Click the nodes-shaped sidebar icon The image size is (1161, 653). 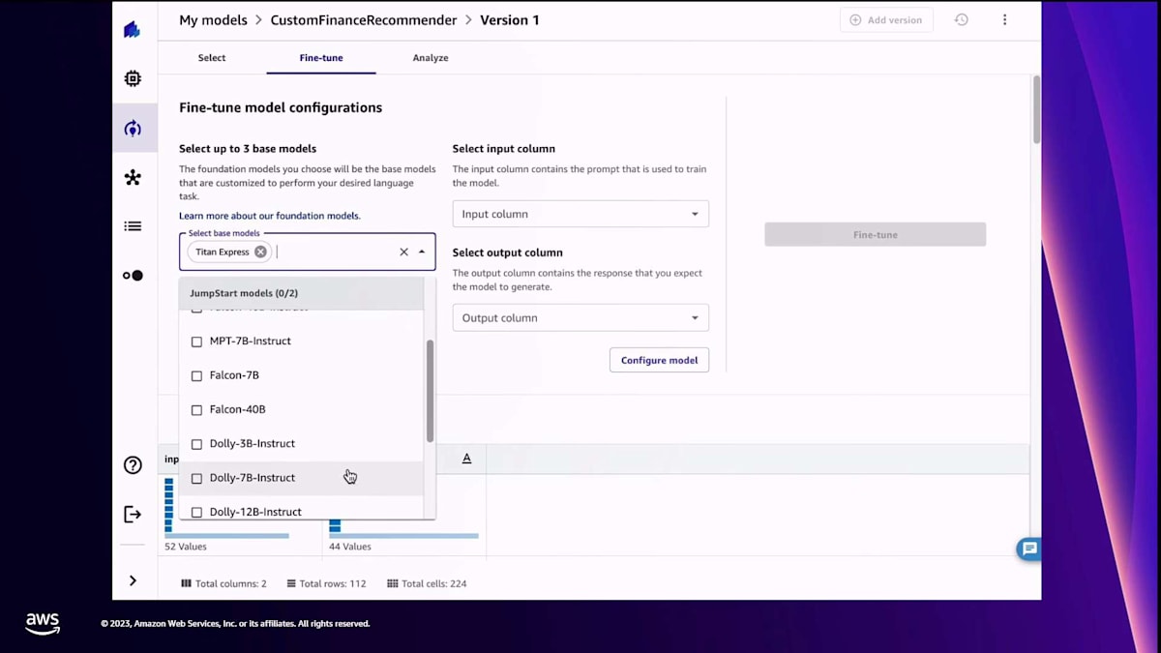134,177
